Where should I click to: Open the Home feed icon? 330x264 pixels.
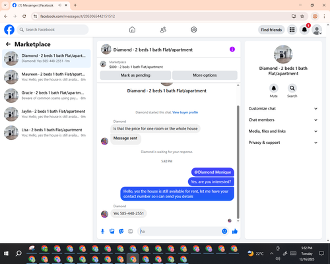point(132,30)
